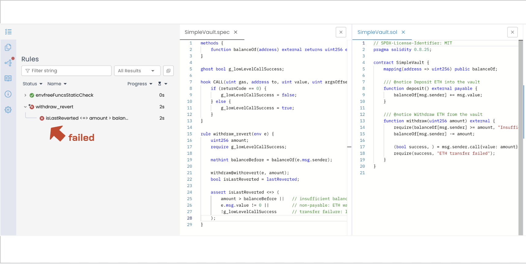Open the All Results filter dropdown
Viewport: 526px width, 264px height.
tap(137, 71)
